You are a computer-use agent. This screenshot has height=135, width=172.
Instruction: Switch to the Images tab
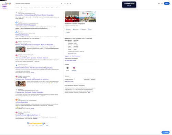coord(31,8)
